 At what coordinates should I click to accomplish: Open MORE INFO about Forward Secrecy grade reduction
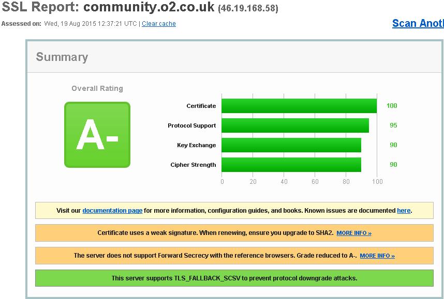377,255
